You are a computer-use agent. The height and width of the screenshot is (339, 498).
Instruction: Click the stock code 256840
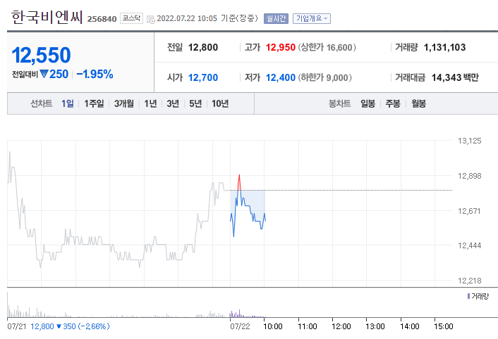pyautogui.click(x=102, y=19)
